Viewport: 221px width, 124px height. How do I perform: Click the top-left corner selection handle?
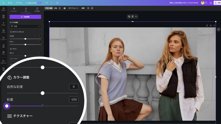[49, 21]
